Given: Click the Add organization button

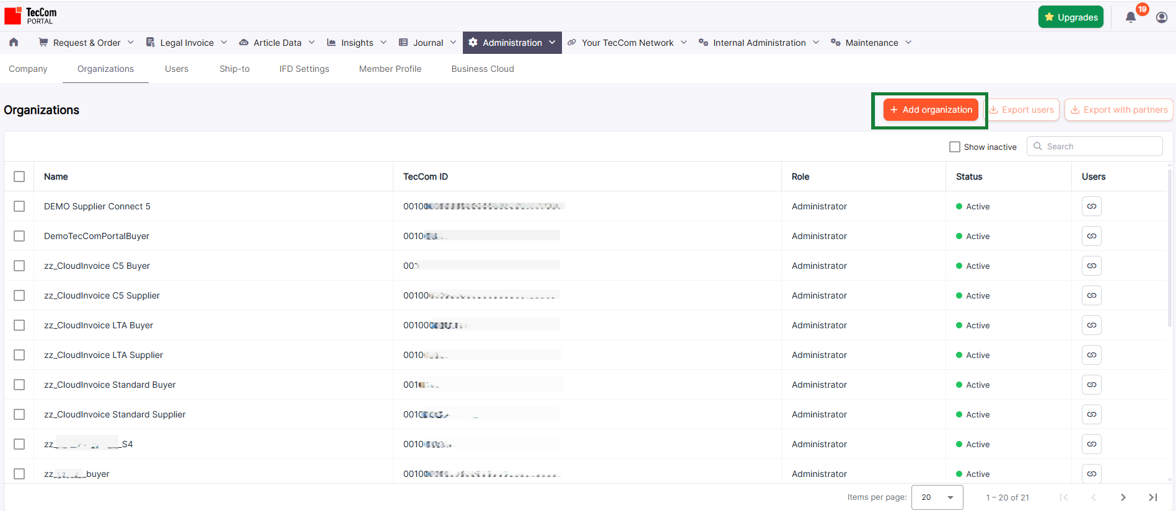Looking at the screenshot, I should pos(931,110).
